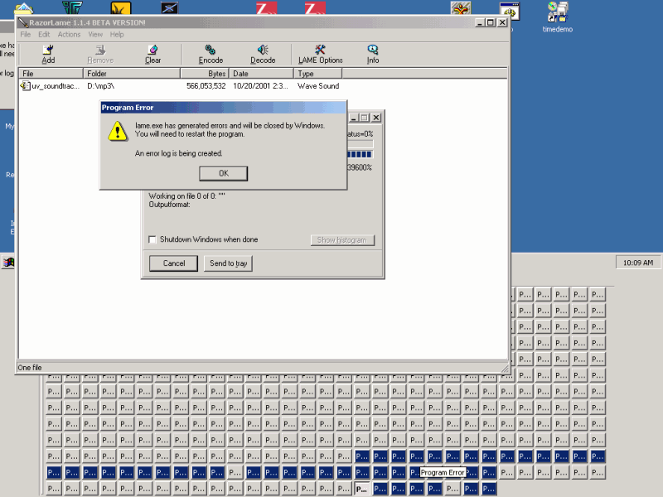Click the Send to tray button
The height and width of the screenshot is (497, 663).
[x=229, y=263]
